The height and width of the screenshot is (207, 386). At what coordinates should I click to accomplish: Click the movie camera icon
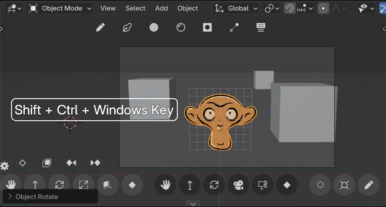(x=238, y=185)
